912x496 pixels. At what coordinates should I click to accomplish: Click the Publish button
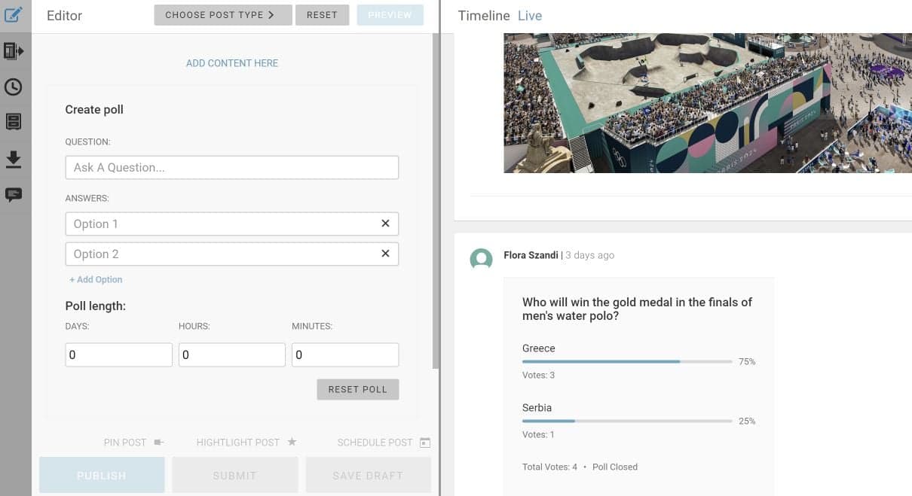102,475
